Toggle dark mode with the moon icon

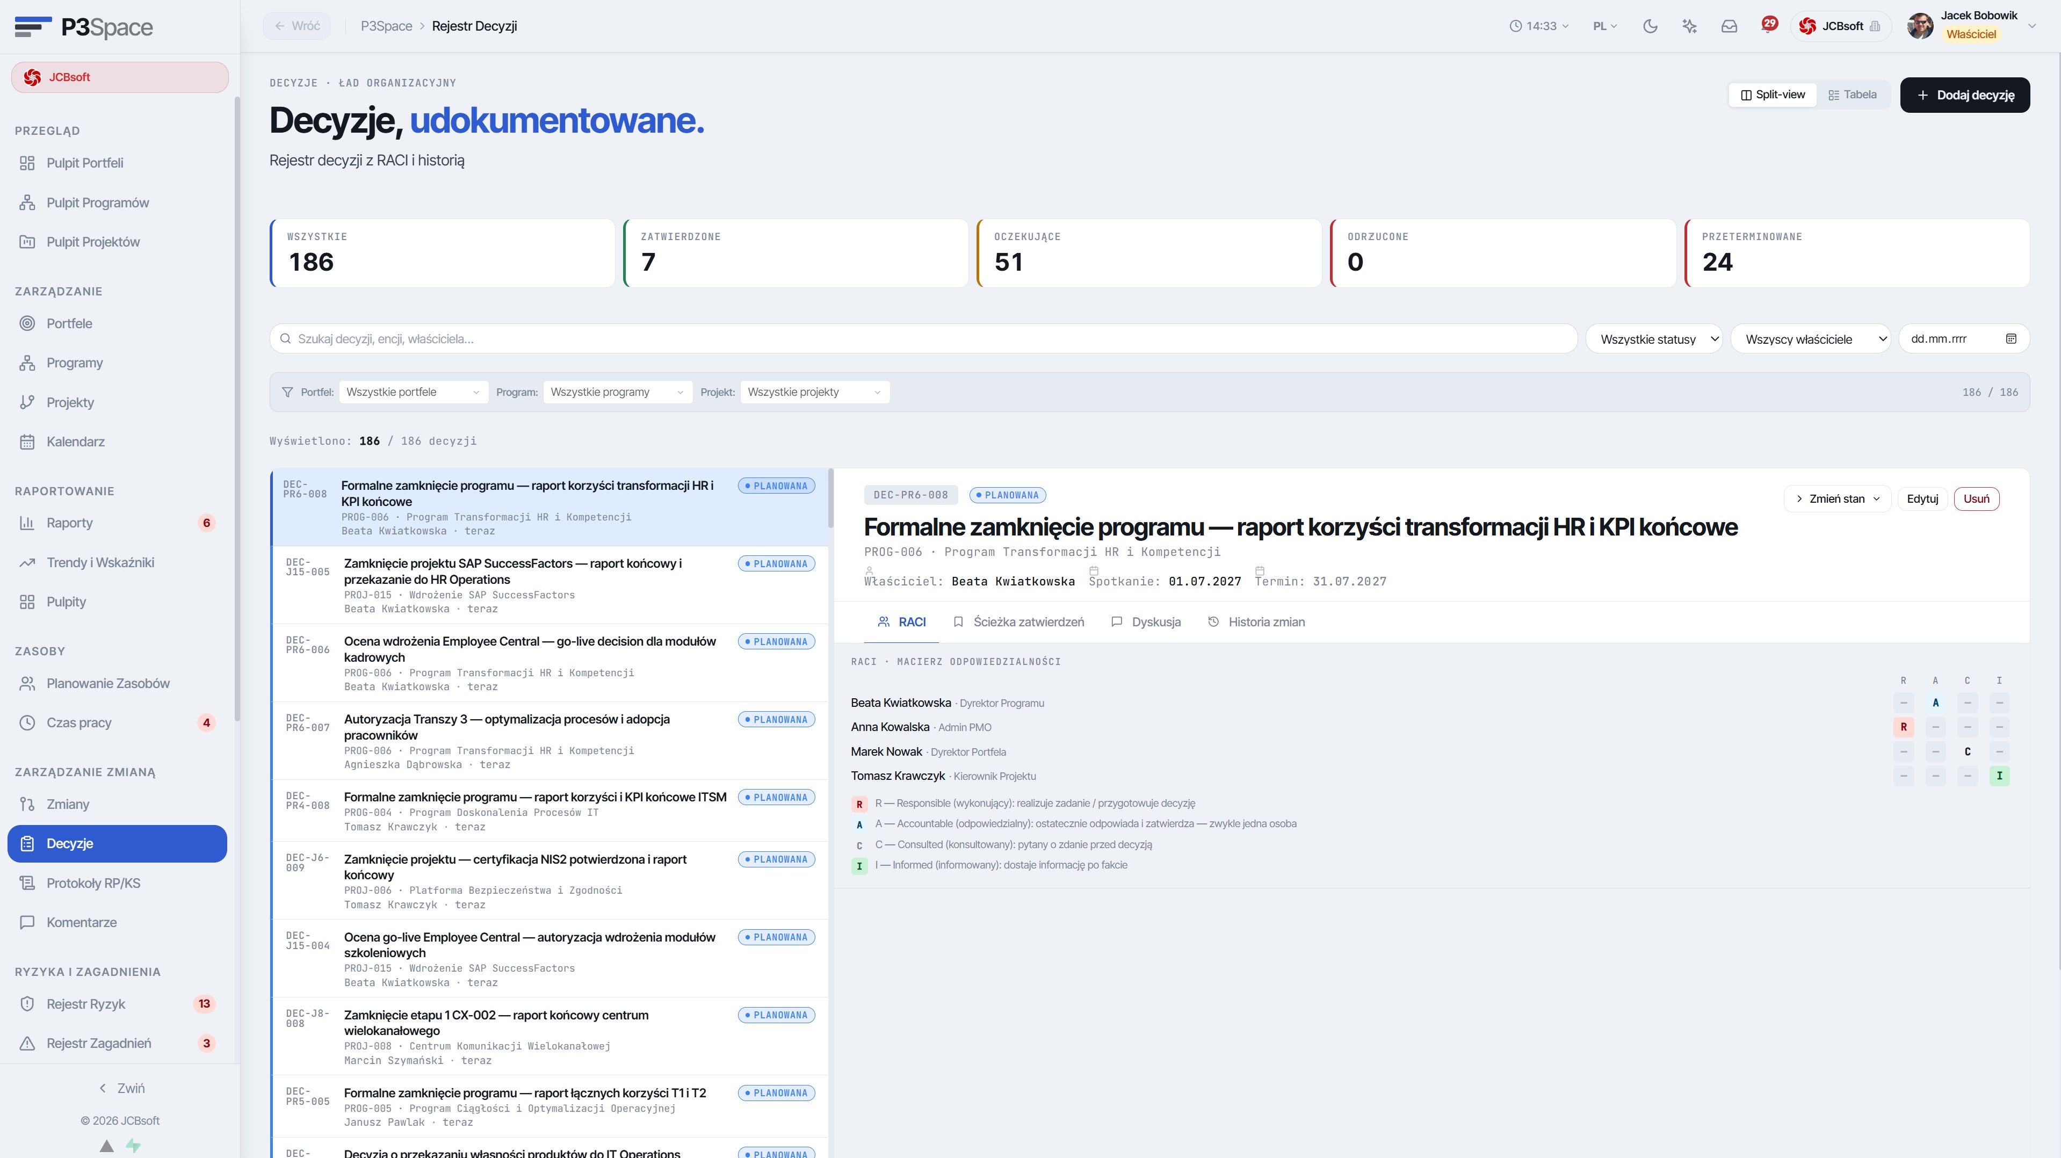(x=1650, y=26)
